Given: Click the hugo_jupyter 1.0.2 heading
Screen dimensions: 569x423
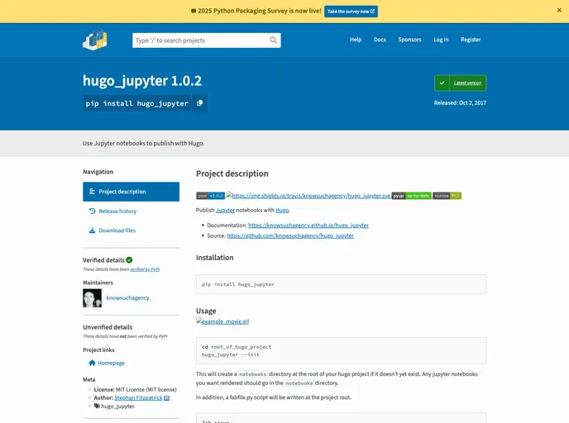Looking at the screenshot, I should click(x=142, y=80).
